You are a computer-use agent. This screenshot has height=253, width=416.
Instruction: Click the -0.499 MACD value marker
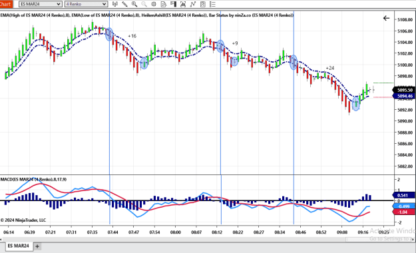(403, 206)
